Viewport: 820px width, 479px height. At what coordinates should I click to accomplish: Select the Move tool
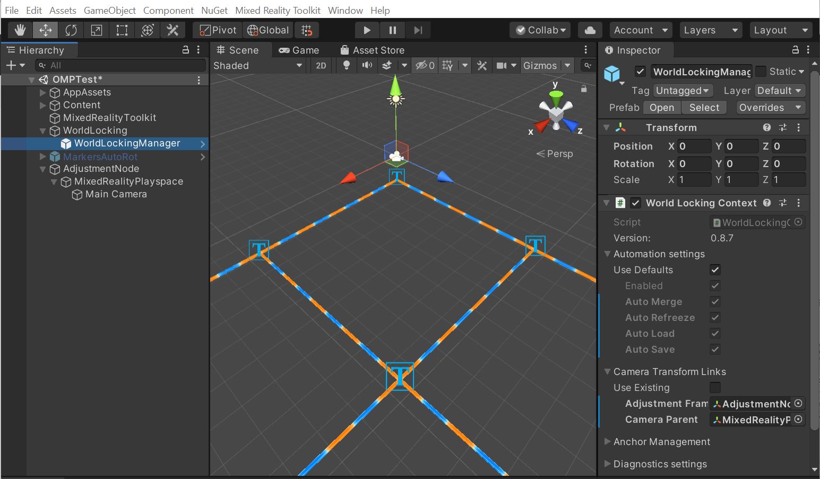pos(46,30)
